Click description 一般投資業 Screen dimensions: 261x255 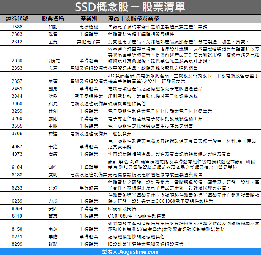click(120, 134)
